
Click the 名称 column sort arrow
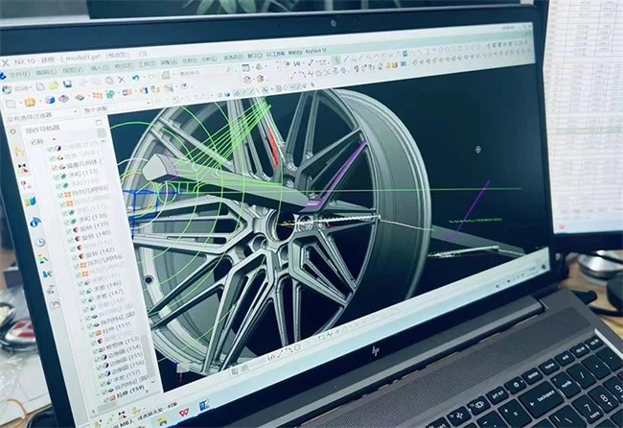click(x=55, y=140)
